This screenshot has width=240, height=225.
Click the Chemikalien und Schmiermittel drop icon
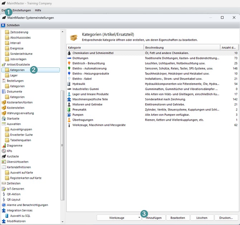click(69, 53)
